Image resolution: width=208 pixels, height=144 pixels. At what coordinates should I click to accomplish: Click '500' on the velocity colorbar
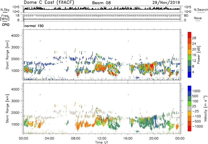(196, 96)
